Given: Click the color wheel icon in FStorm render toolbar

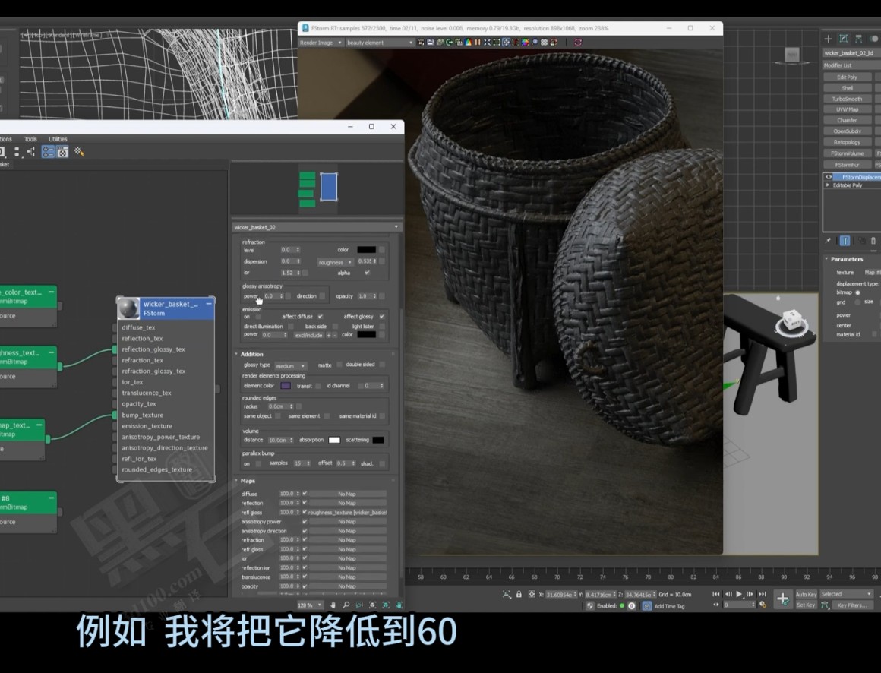Looking at the screenshot, I should pos(525,42).
